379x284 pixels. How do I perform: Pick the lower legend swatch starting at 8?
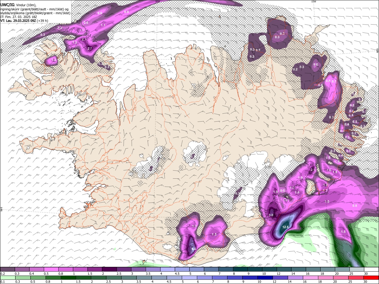[235, 277]
